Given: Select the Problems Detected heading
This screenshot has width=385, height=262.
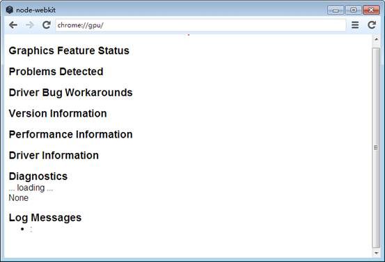Looking at the screenshot, I should click(56, 72).
